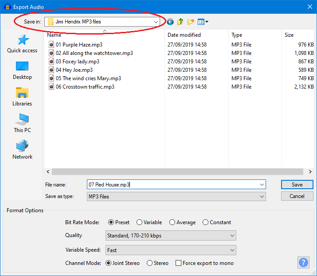Click the Up One Level folder icon
317x276 pixels.
180,22
